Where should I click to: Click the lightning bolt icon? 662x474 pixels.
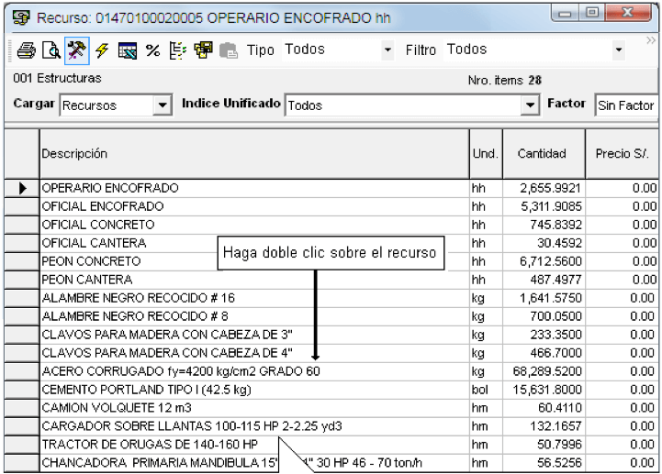tap(102, 50)
